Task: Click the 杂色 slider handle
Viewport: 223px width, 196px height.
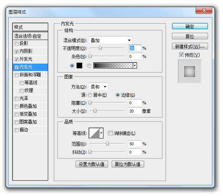Action: (x=90, y=56)
